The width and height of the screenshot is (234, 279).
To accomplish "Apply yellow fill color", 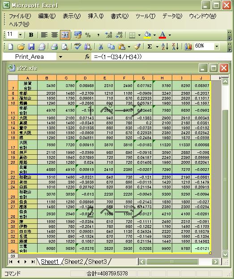I will coord(147,35).
